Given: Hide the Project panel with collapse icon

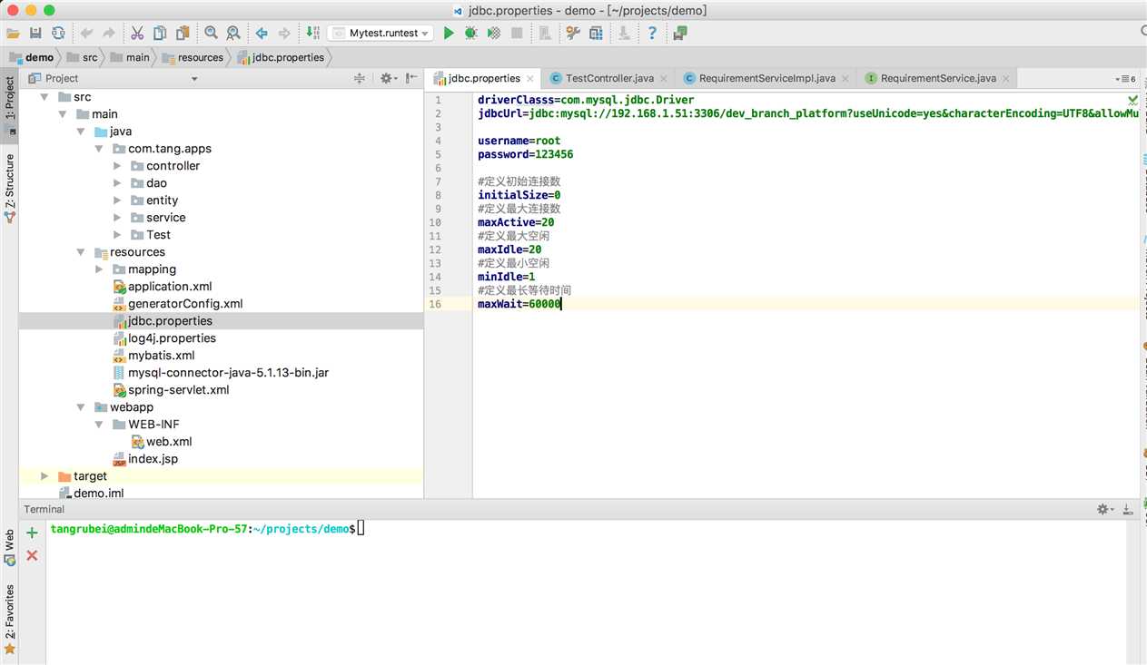Looking at the screenshot, I should (411, 79).
